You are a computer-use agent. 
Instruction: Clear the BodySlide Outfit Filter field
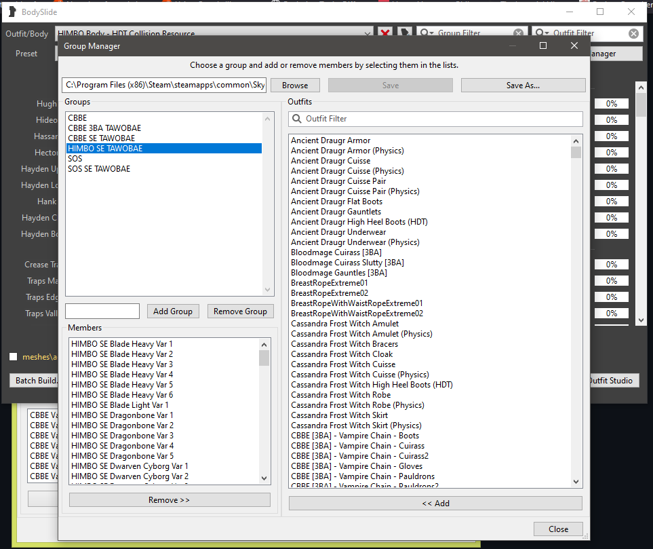633,33
